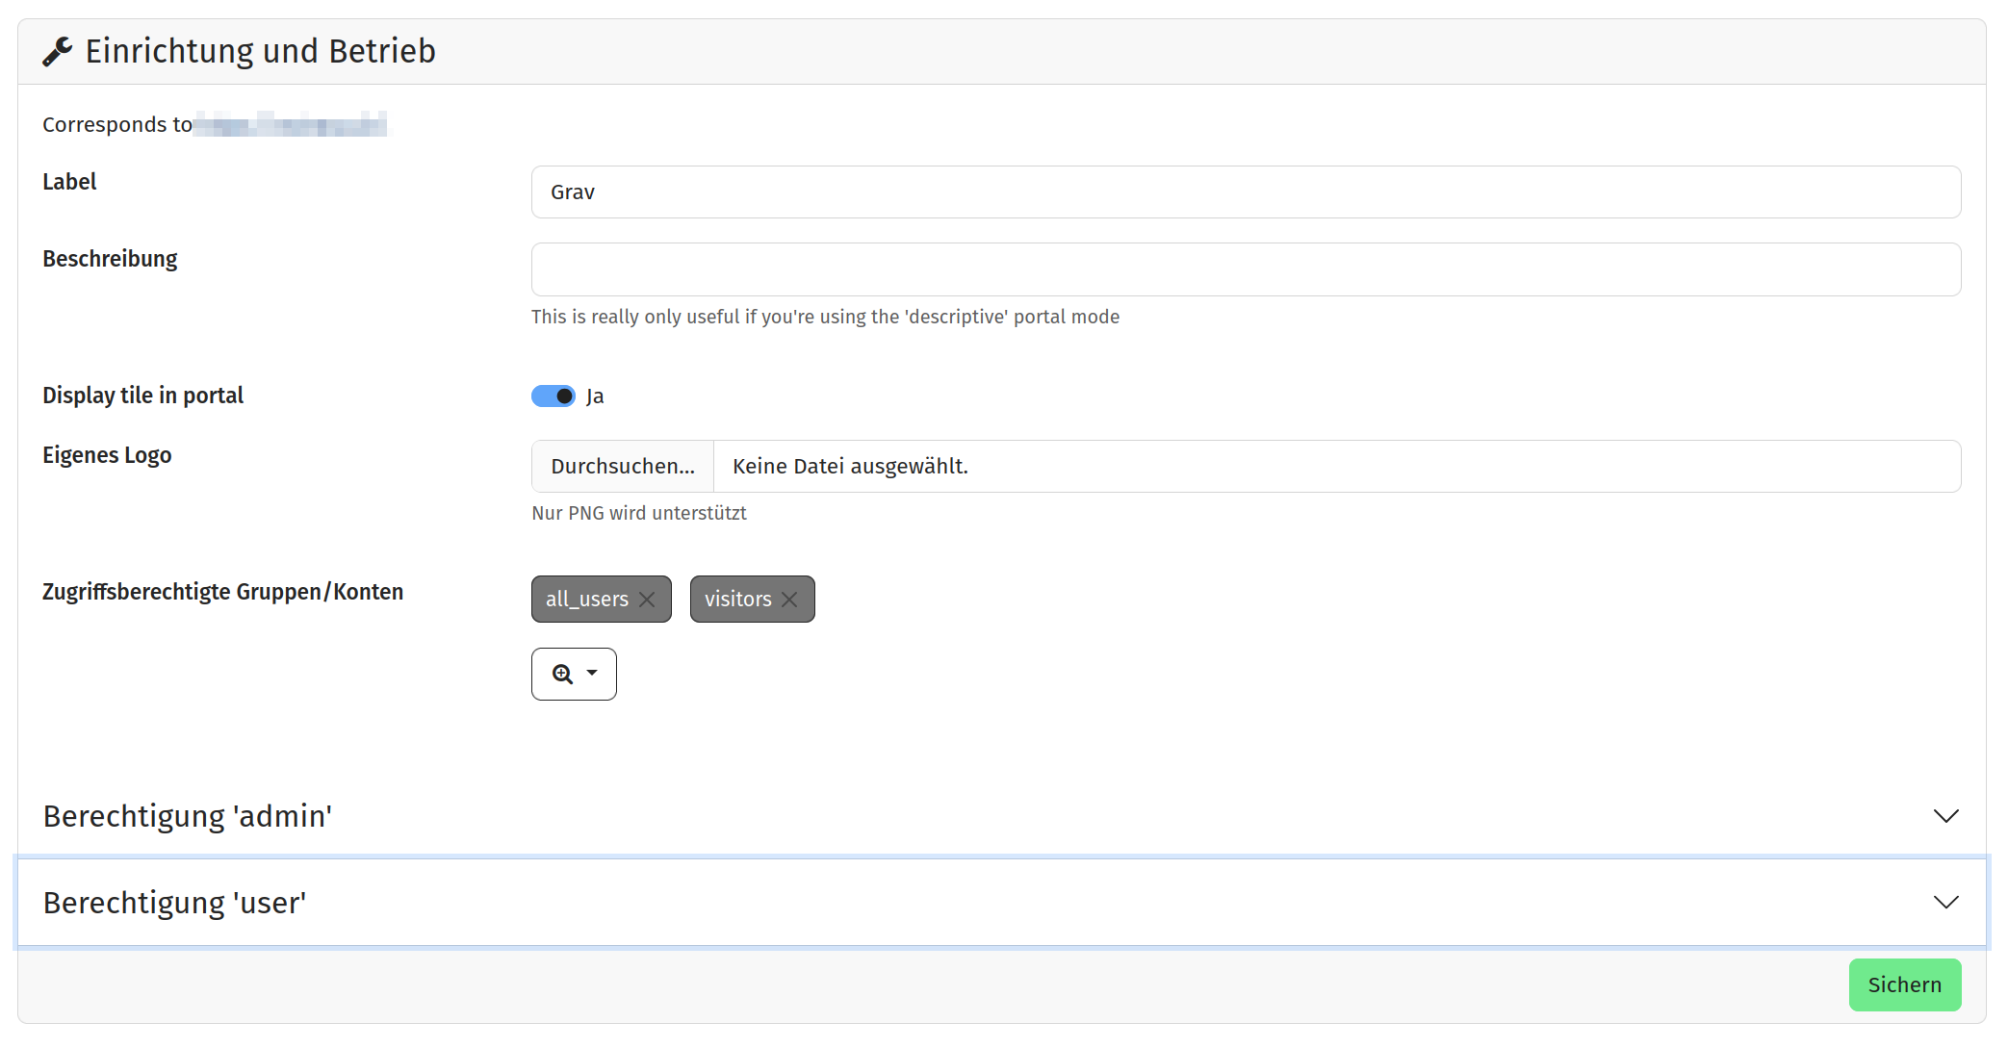Image resolution: width=2008 pixels, height=1048 pixels.
Task: Click the Einrichtung und Betrieb heading
Action: (x=260, y=51)
